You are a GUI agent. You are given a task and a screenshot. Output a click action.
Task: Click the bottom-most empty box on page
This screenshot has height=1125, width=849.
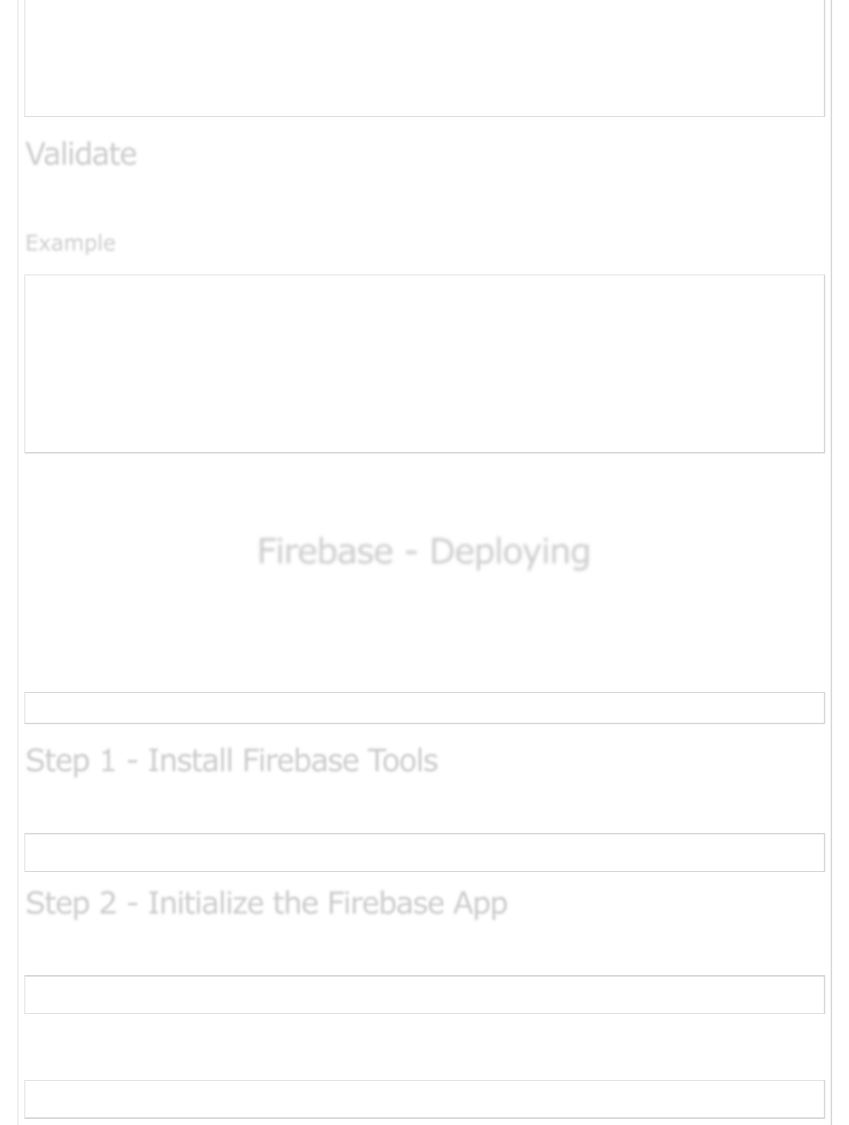424,1099
